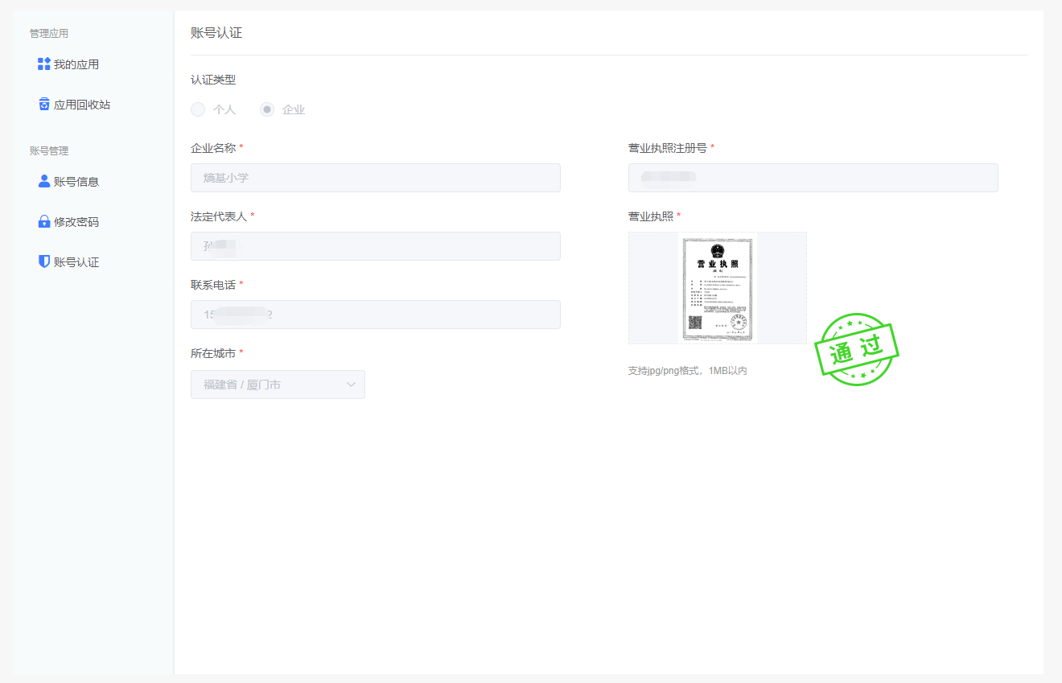Click the 营业执照注册号 input field
This screenshot has width=1062, height=683.
tap(813, 178)
